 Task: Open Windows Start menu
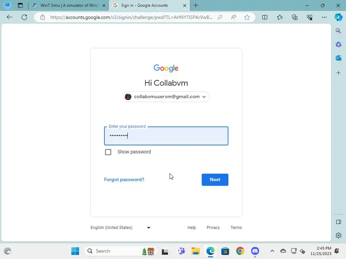pyautogui.click(x=75, y=251)
